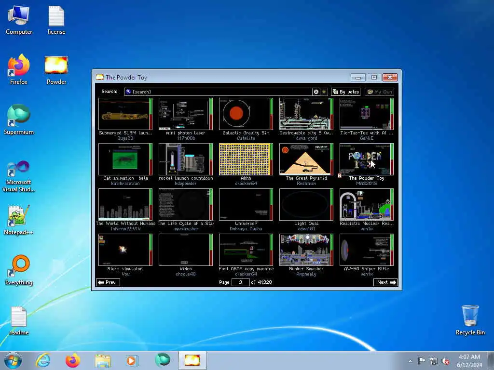Toggle the My Own saves filter
The image size is (494, 370).
(379, 92)
